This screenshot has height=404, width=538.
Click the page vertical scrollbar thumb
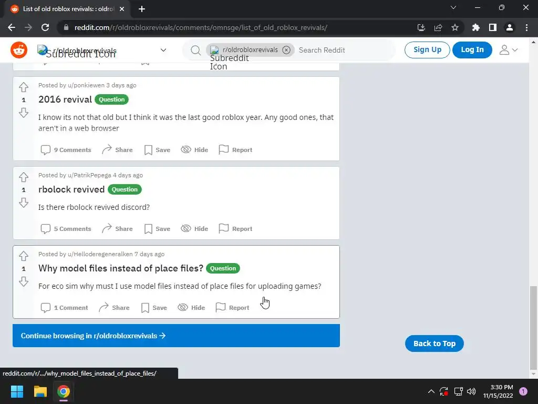pyautogui.click(x=534, y=327)
